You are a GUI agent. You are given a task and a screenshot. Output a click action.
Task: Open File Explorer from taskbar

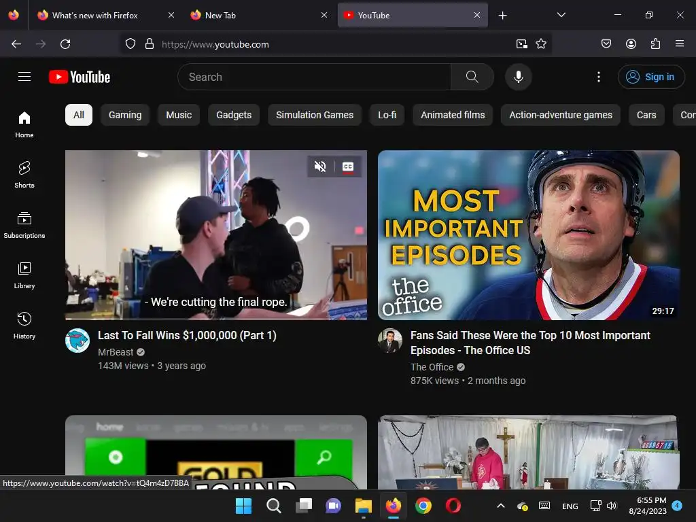tap(364, 506)
